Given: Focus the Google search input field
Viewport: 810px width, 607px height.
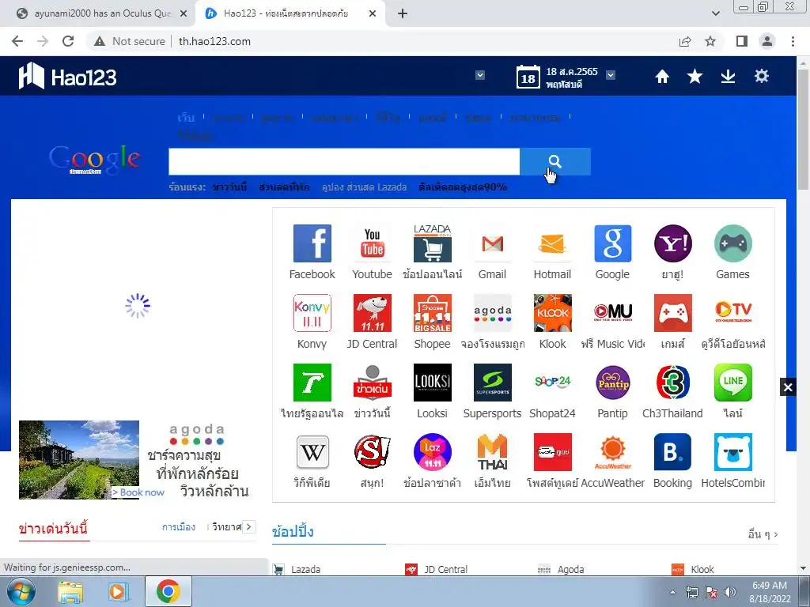Looking at the screenshot, I should click(x=344, y=161).
